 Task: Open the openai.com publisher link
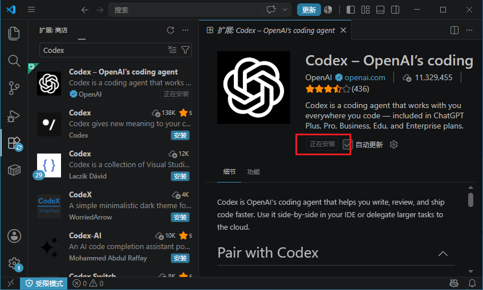365,77
